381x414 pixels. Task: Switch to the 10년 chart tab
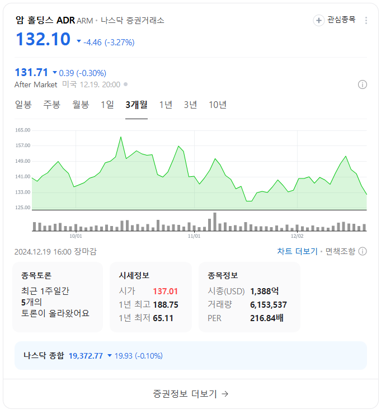click(x=218, y=105)
